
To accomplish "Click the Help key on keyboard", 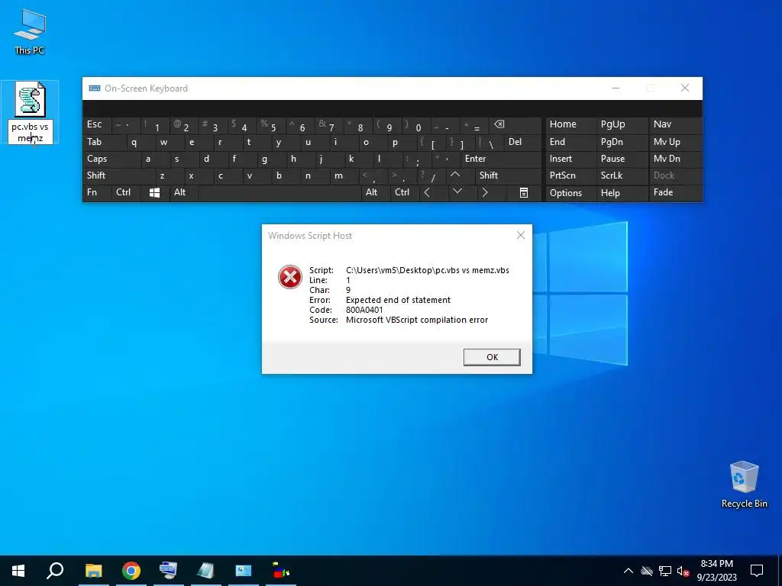I will click(x=622, y=193).
